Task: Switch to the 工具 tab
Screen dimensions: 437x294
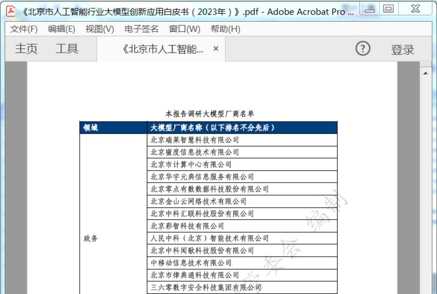Action: tap(67, 49)
